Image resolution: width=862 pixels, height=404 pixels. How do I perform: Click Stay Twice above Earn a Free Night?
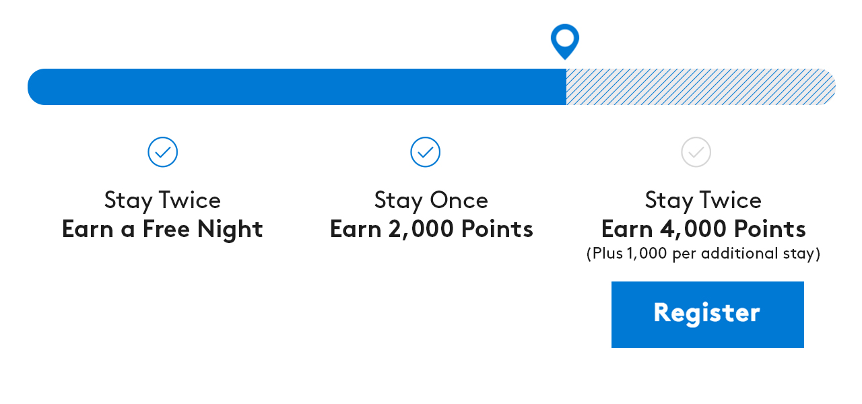[x=162, y=200]
